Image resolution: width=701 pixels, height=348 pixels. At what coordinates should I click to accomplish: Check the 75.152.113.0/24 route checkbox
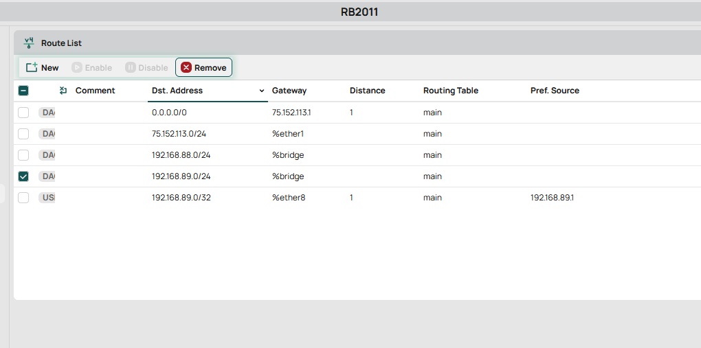pyautogui.click(x=23, y=134)
